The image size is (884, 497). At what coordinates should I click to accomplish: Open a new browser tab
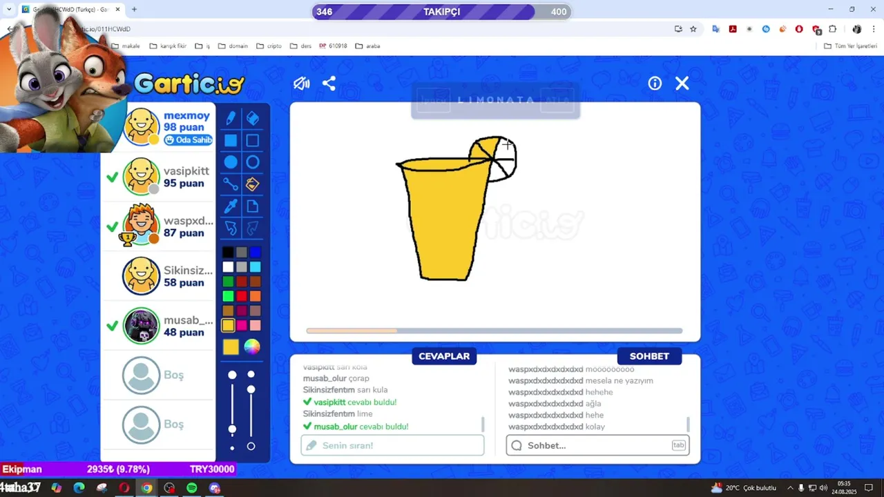[134, 10]
